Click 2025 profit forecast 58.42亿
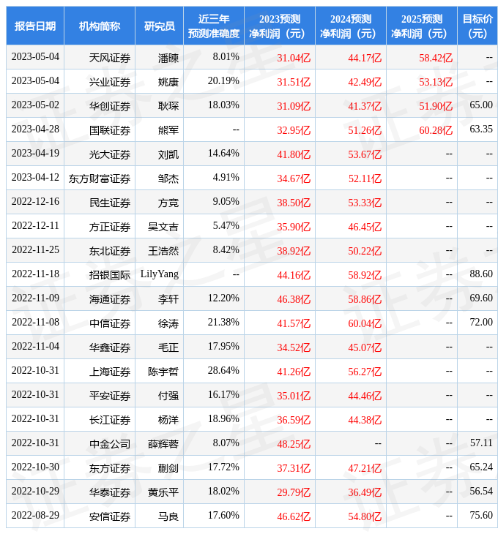The image size is (498, 534). coord(436,58)
